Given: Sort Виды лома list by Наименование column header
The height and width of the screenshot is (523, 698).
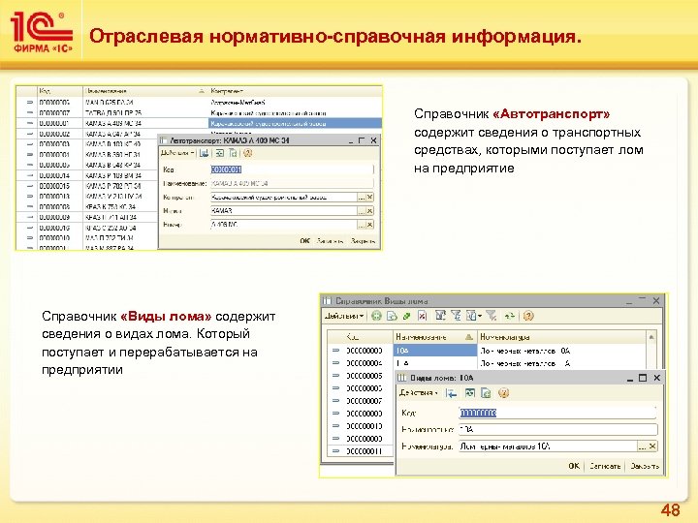Looking at the screenshot, I should pyautogui.click(x=435, y=337).
